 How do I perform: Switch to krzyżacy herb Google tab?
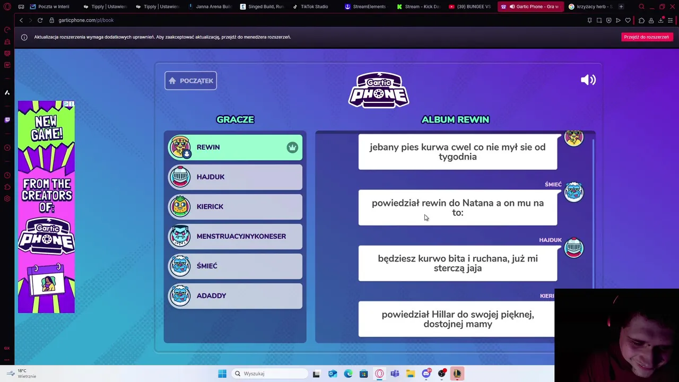tap(591, 6)
